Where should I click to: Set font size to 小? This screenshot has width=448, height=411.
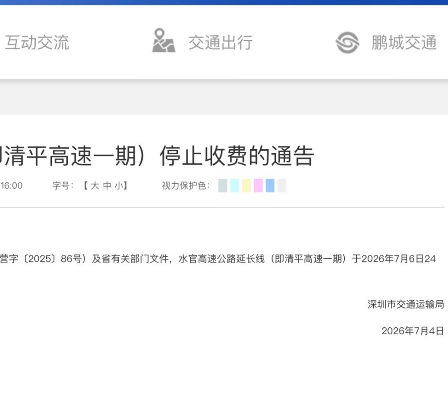coord(119,186)
